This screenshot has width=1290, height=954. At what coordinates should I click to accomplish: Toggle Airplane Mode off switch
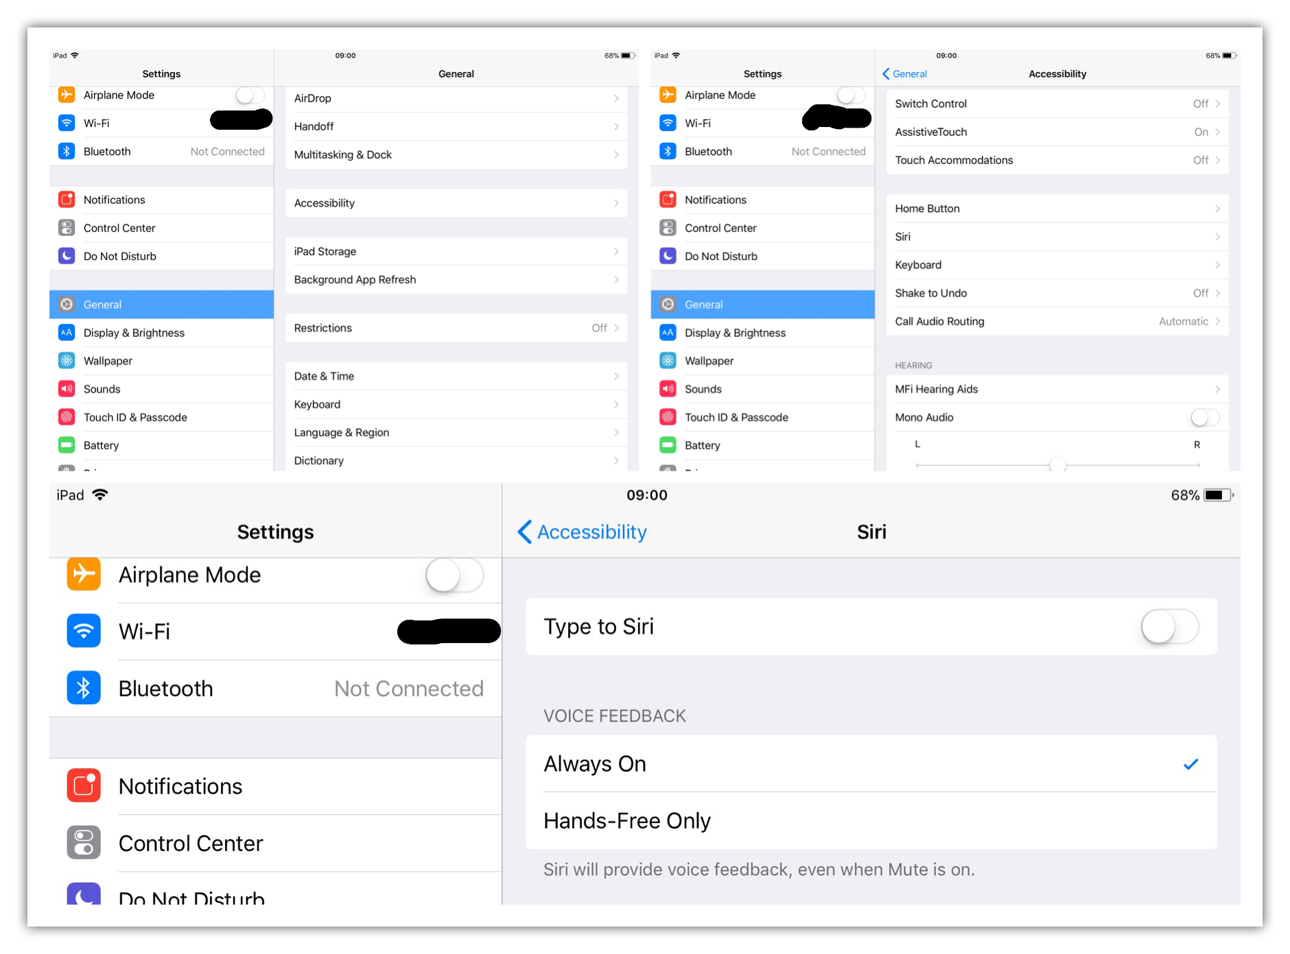[x=455, y=576]
